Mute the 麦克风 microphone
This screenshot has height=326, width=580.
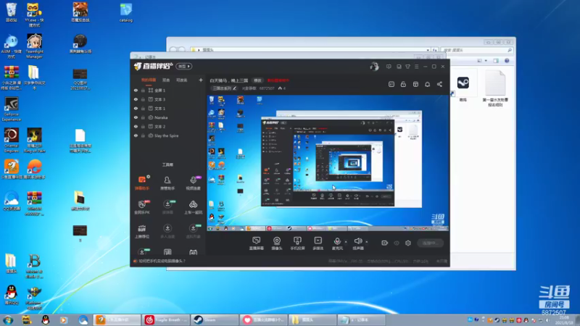337,241
